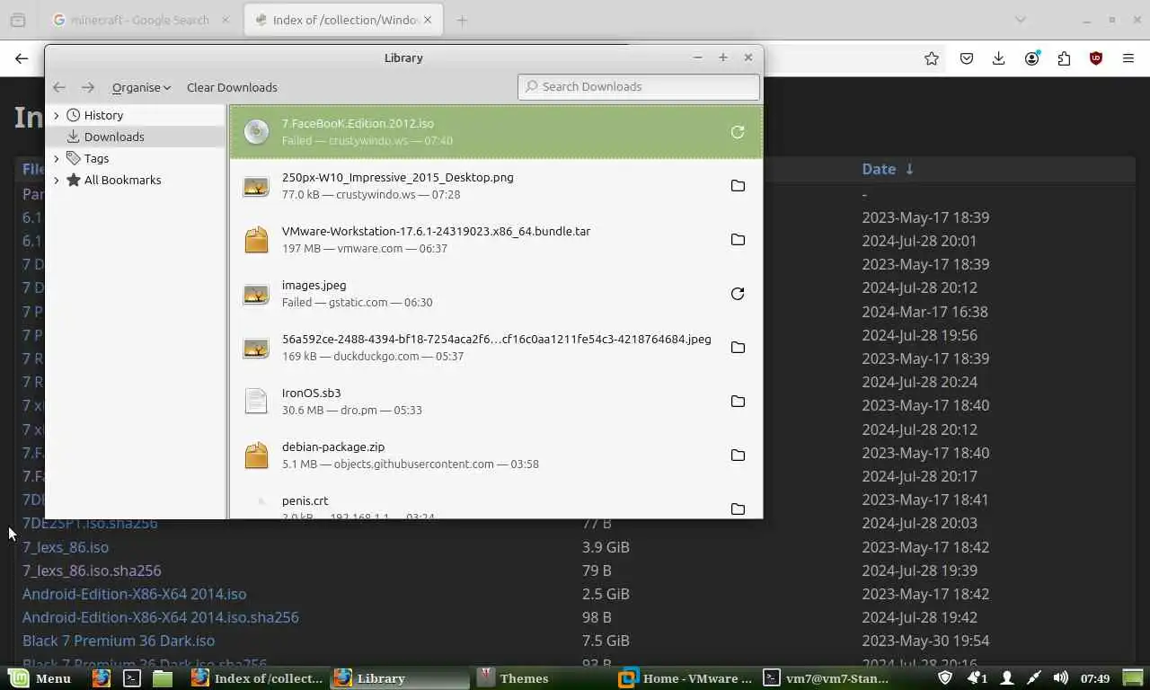Launch Firefox from the taskbar launcher

tap(101, 678)
